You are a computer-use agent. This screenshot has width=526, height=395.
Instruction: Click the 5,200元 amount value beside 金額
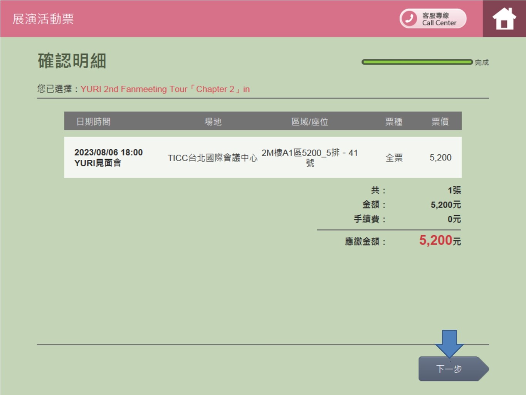click(x=446, y=205)
